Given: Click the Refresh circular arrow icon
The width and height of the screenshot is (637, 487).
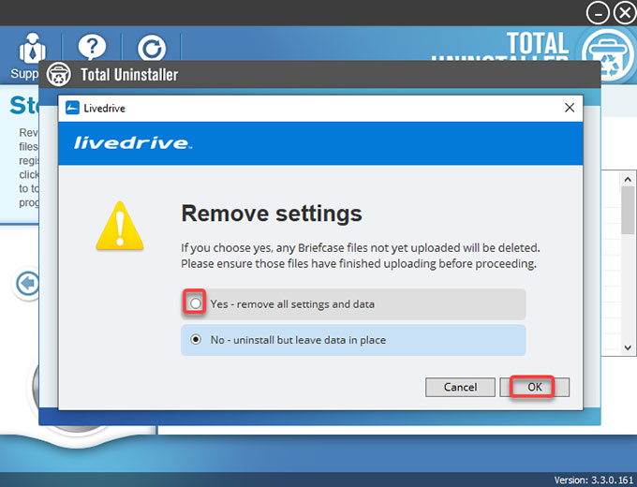Looking at the screenshot, I should click(x=152, y=49).
